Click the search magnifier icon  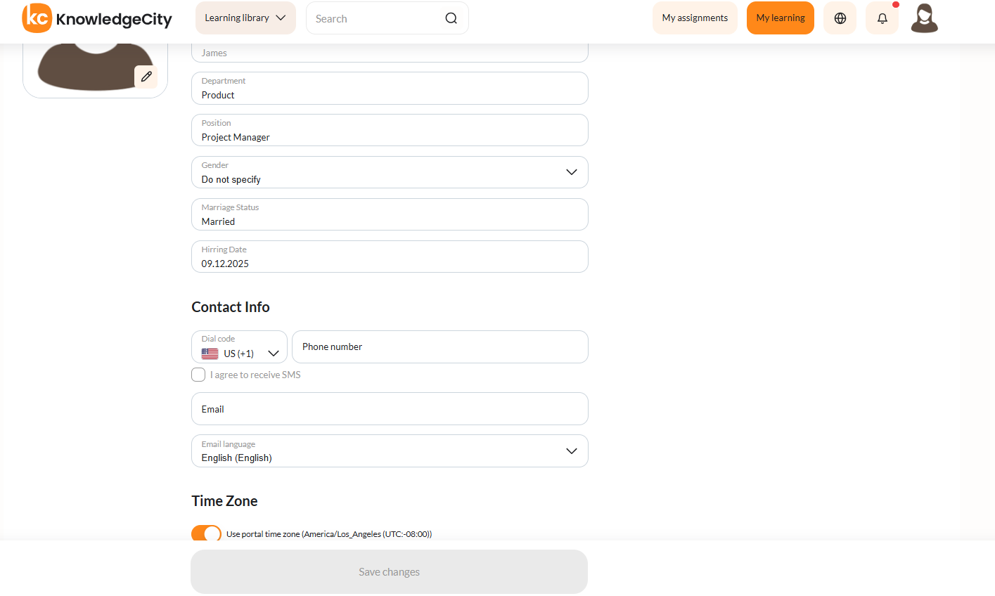[x=451, y=18]
